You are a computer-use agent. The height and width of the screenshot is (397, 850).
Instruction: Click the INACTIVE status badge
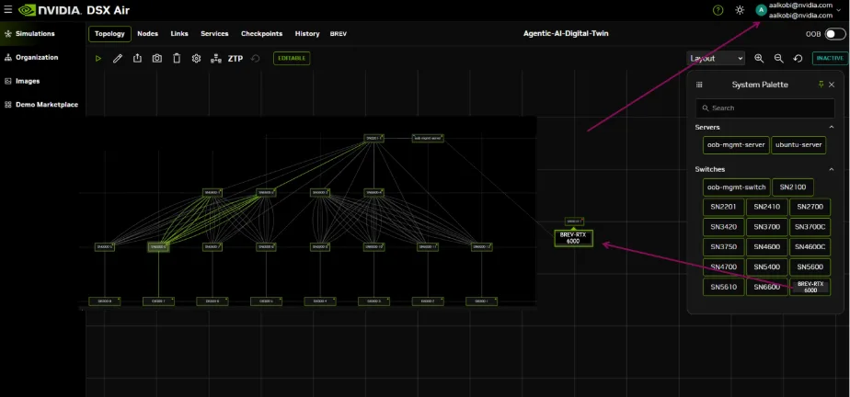[x=830, y=59]
